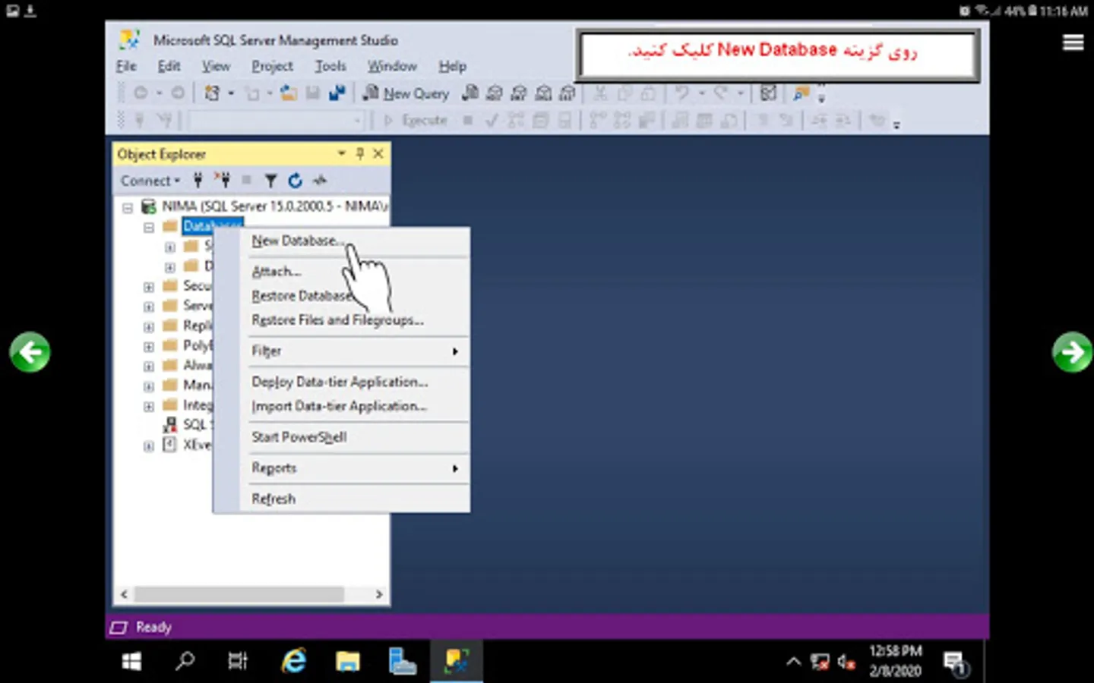This screenshot has height=683, width=1094.
Task: Click the Disconnect plug icon in Object Explorer
Action: tap(222, 180)
